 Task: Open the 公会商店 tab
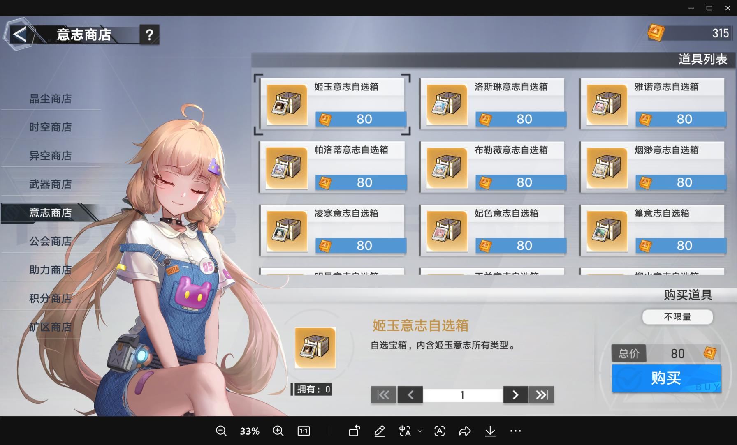click(51, 241)
